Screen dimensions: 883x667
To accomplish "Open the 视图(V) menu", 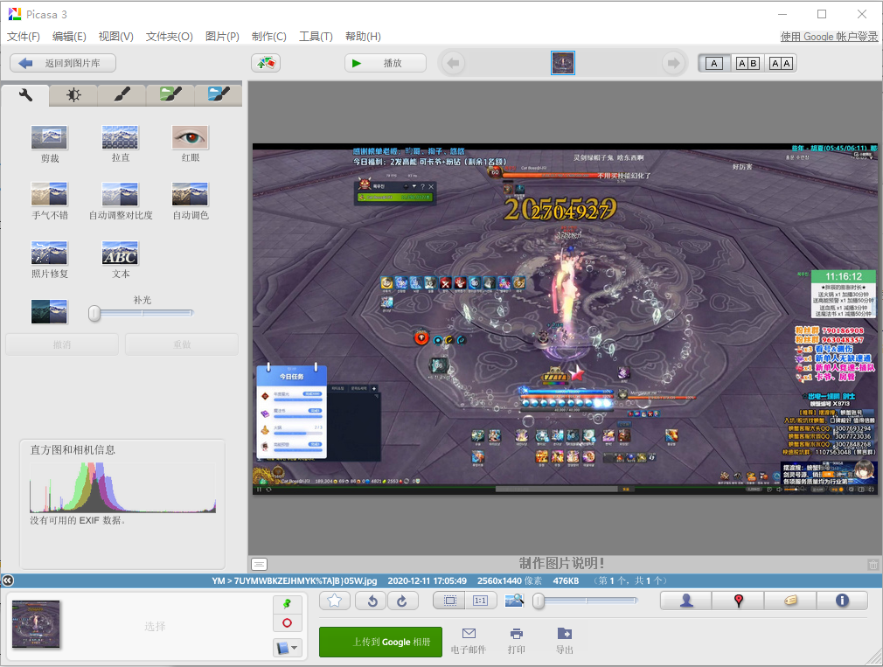I will coord(116,37).
